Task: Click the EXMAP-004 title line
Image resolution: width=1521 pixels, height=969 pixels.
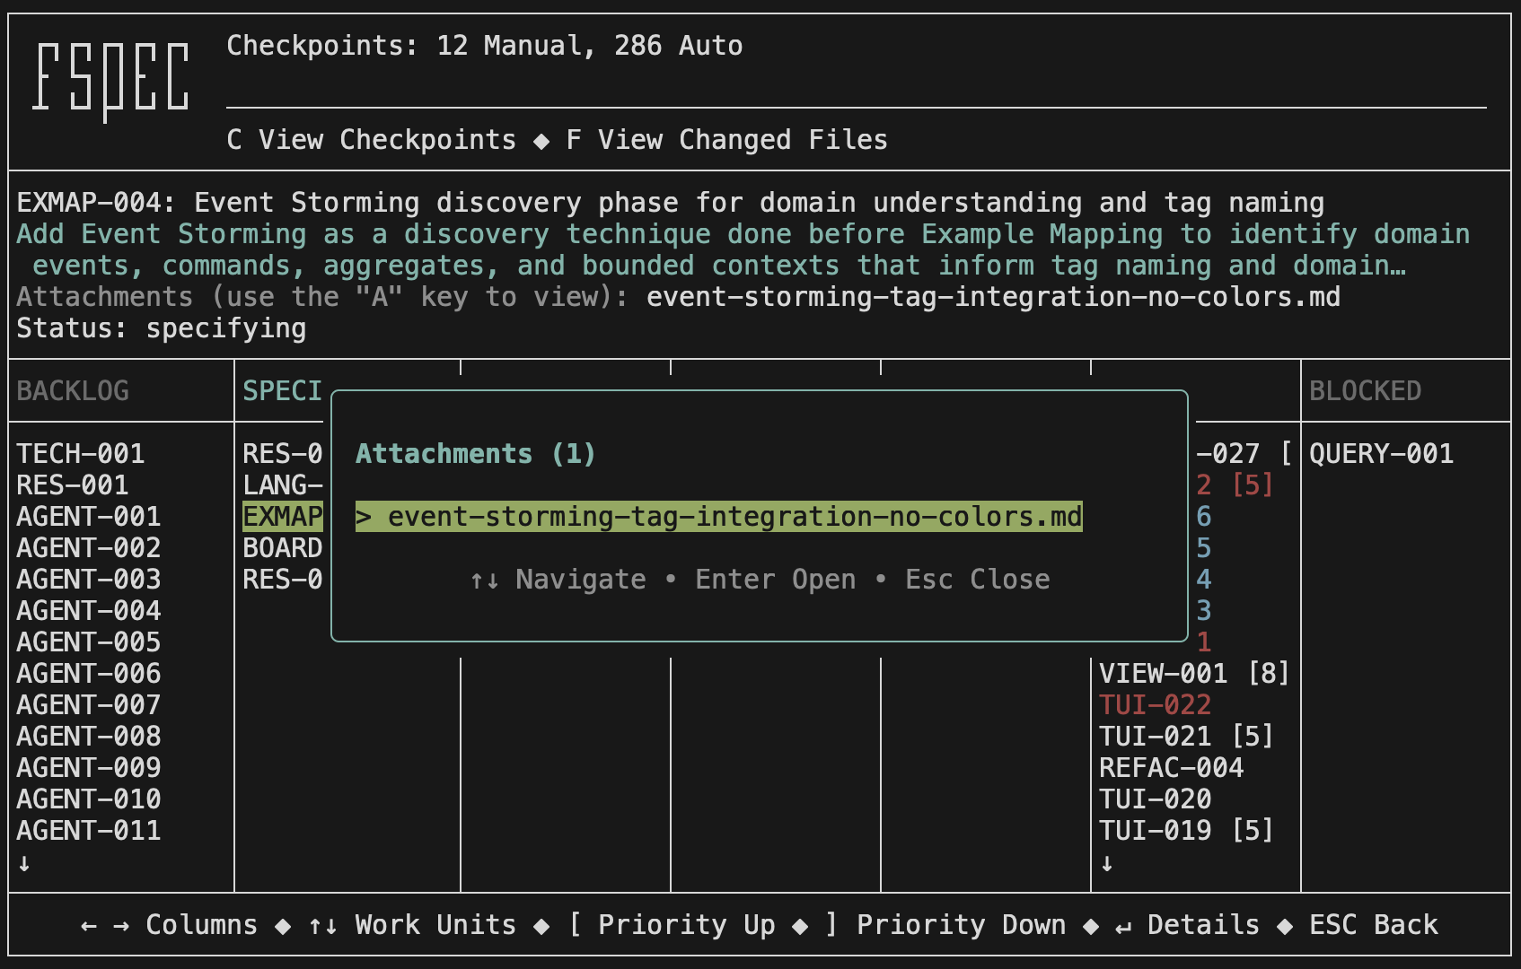Action: [x=671, y=203]
